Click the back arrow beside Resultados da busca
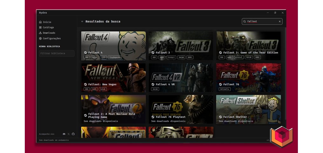This screenshot has width=323, height=153. tap(82, 21)
